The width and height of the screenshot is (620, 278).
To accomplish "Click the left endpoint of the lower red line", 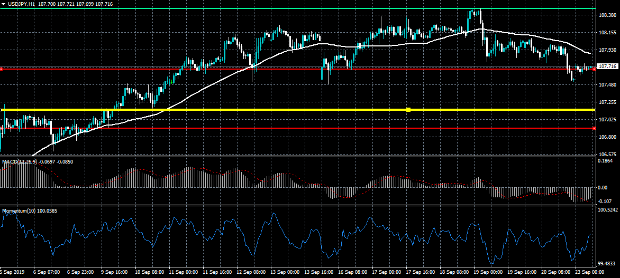I will coord(1,128).
